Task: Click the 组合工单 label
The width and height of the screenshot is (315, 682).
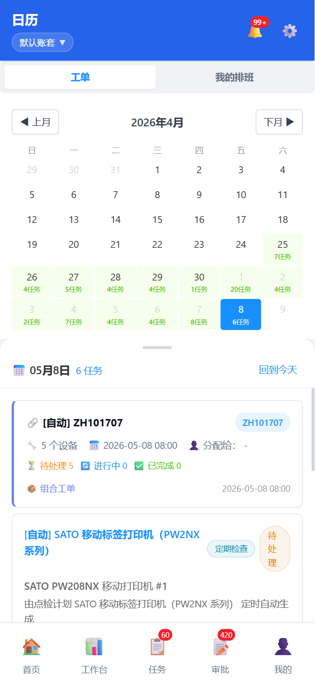Action: pyautogui.click(x=58, y=489)
